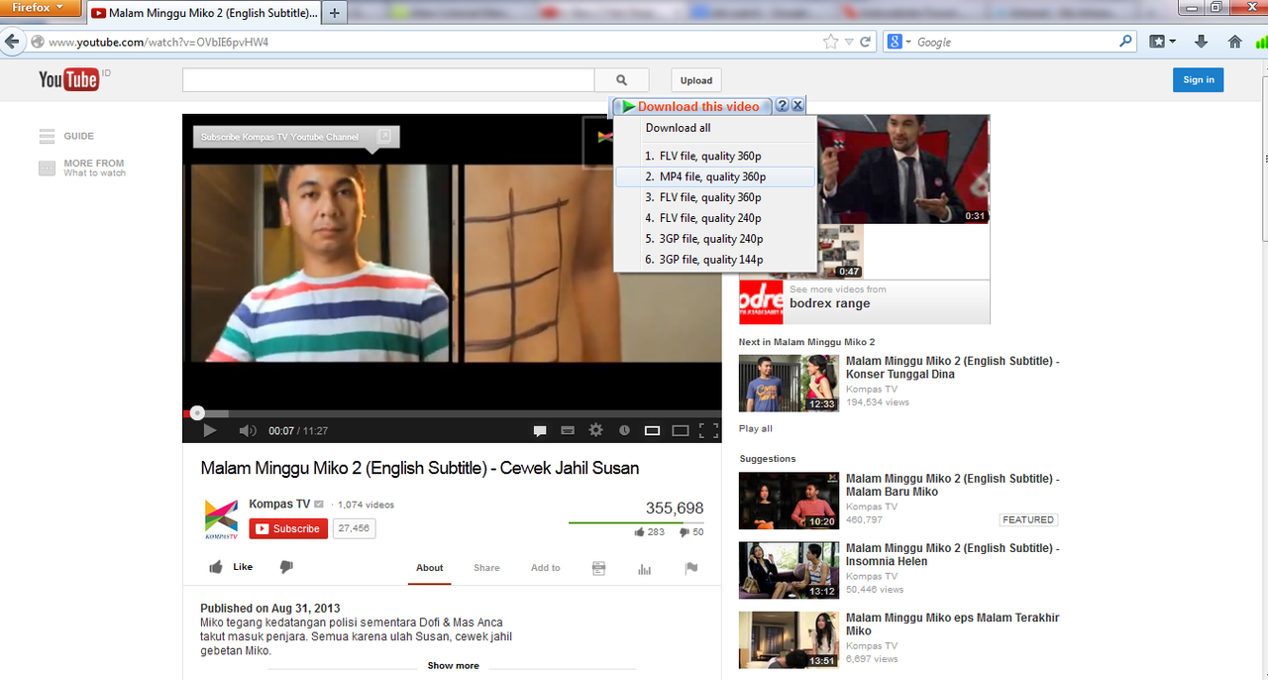Click the Sign in button

pyautogui.click(x=1198, y=80)
